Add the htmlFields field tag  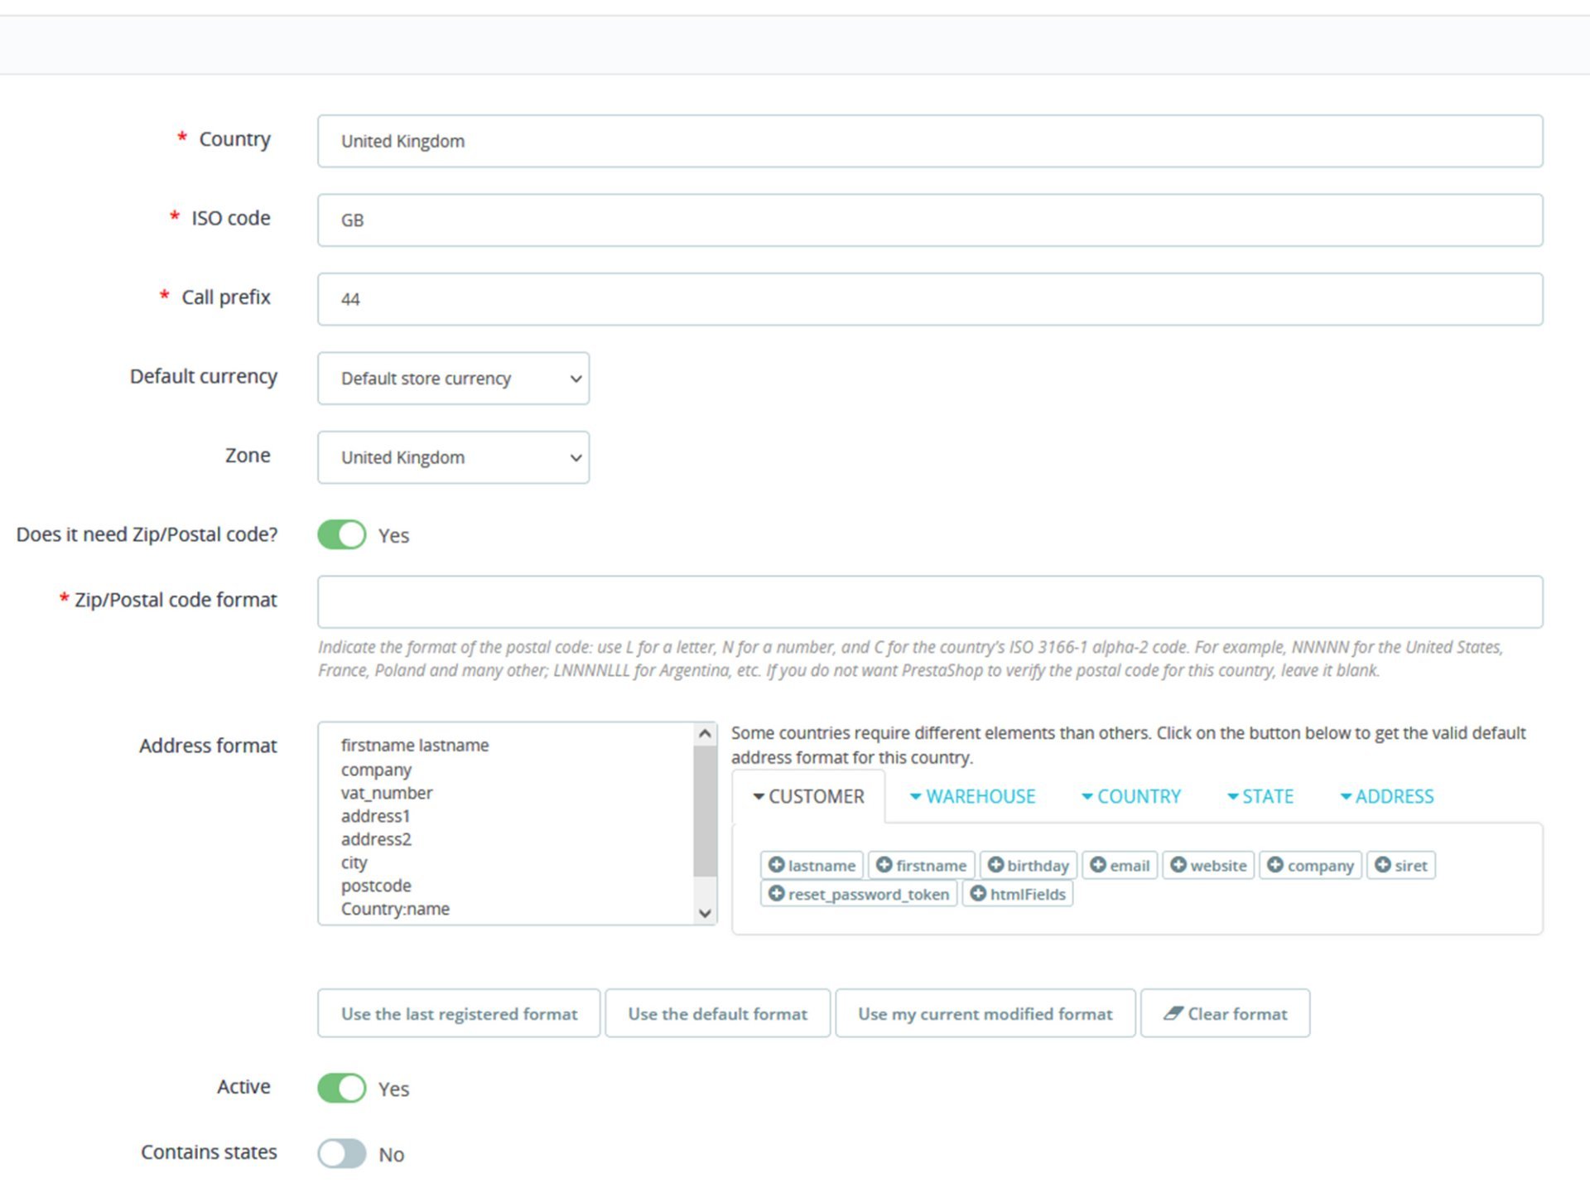1018,894
